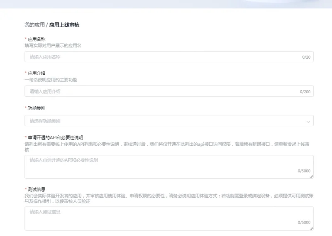This screenshot has height=236, width=332.
Task: Click the 0/3000 character counter
Action: point(304,171)
